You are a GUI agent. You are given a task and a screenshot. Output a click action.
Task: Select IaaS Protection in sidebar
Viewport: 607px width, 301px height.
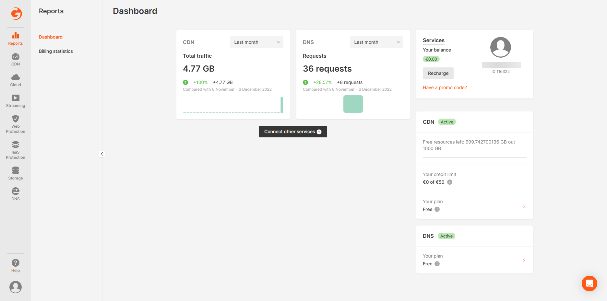[x=15, y=150]
